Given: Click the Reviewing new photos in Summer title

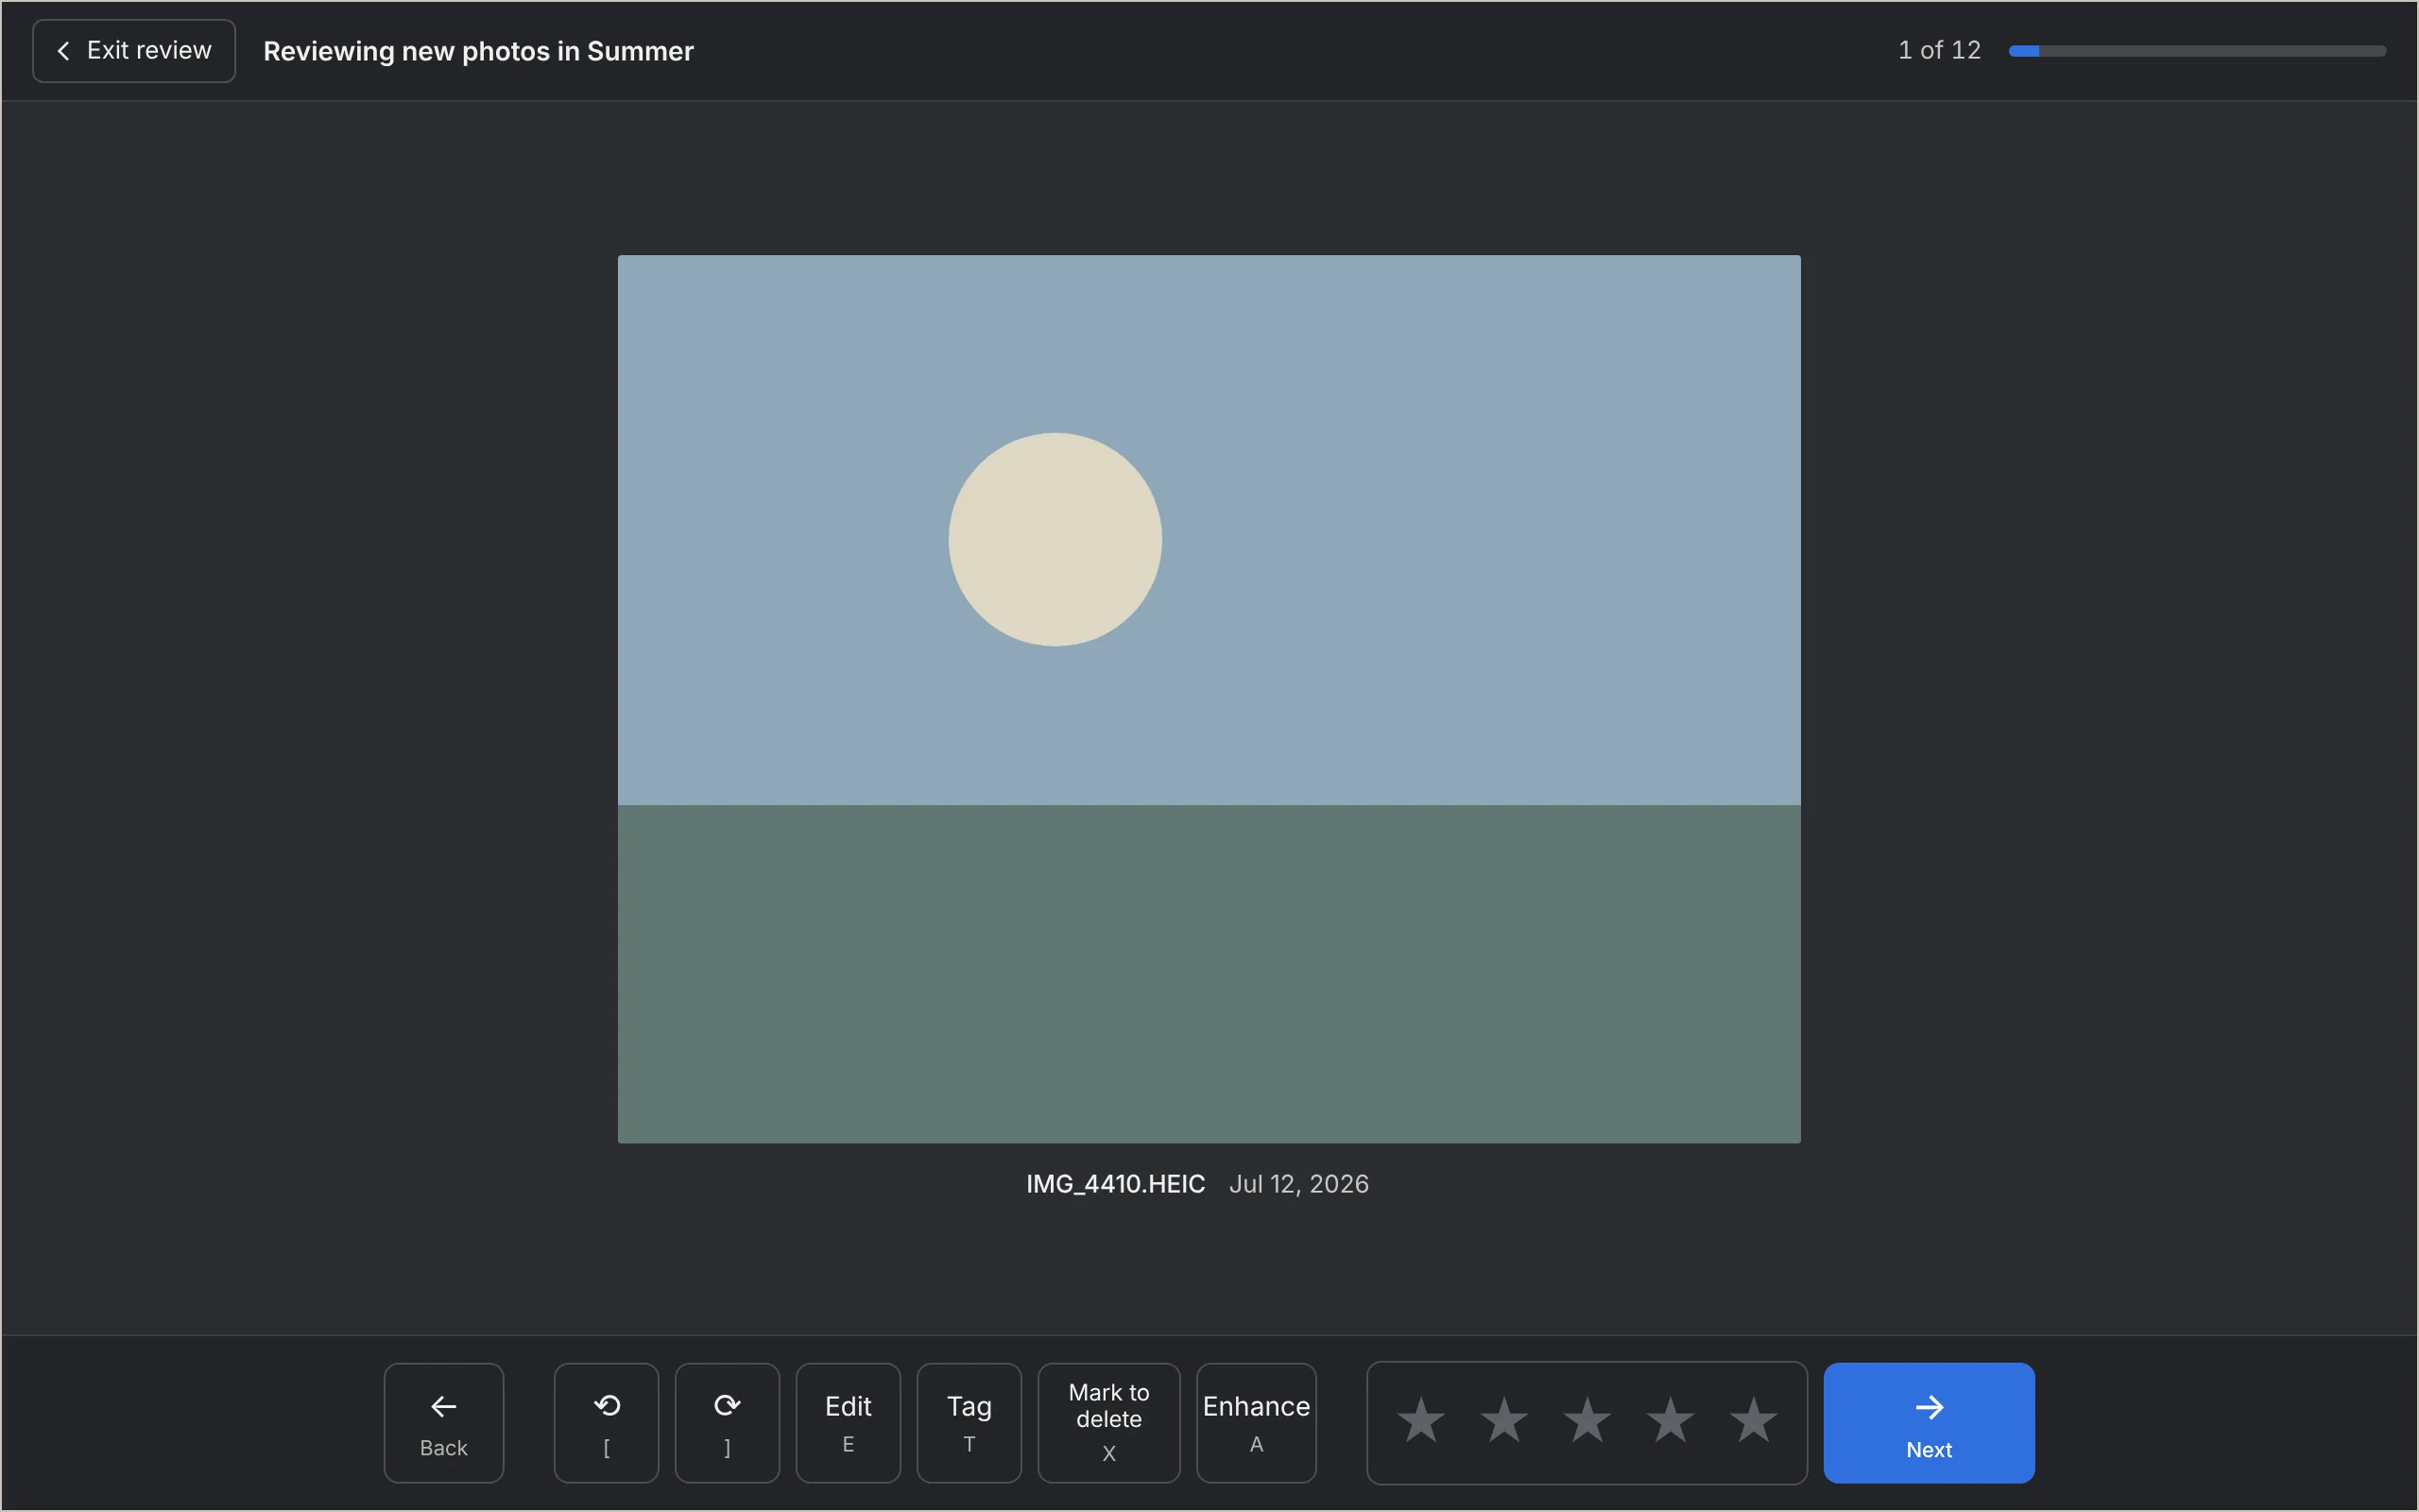Looking at the screenshot, I should point(478,51).
